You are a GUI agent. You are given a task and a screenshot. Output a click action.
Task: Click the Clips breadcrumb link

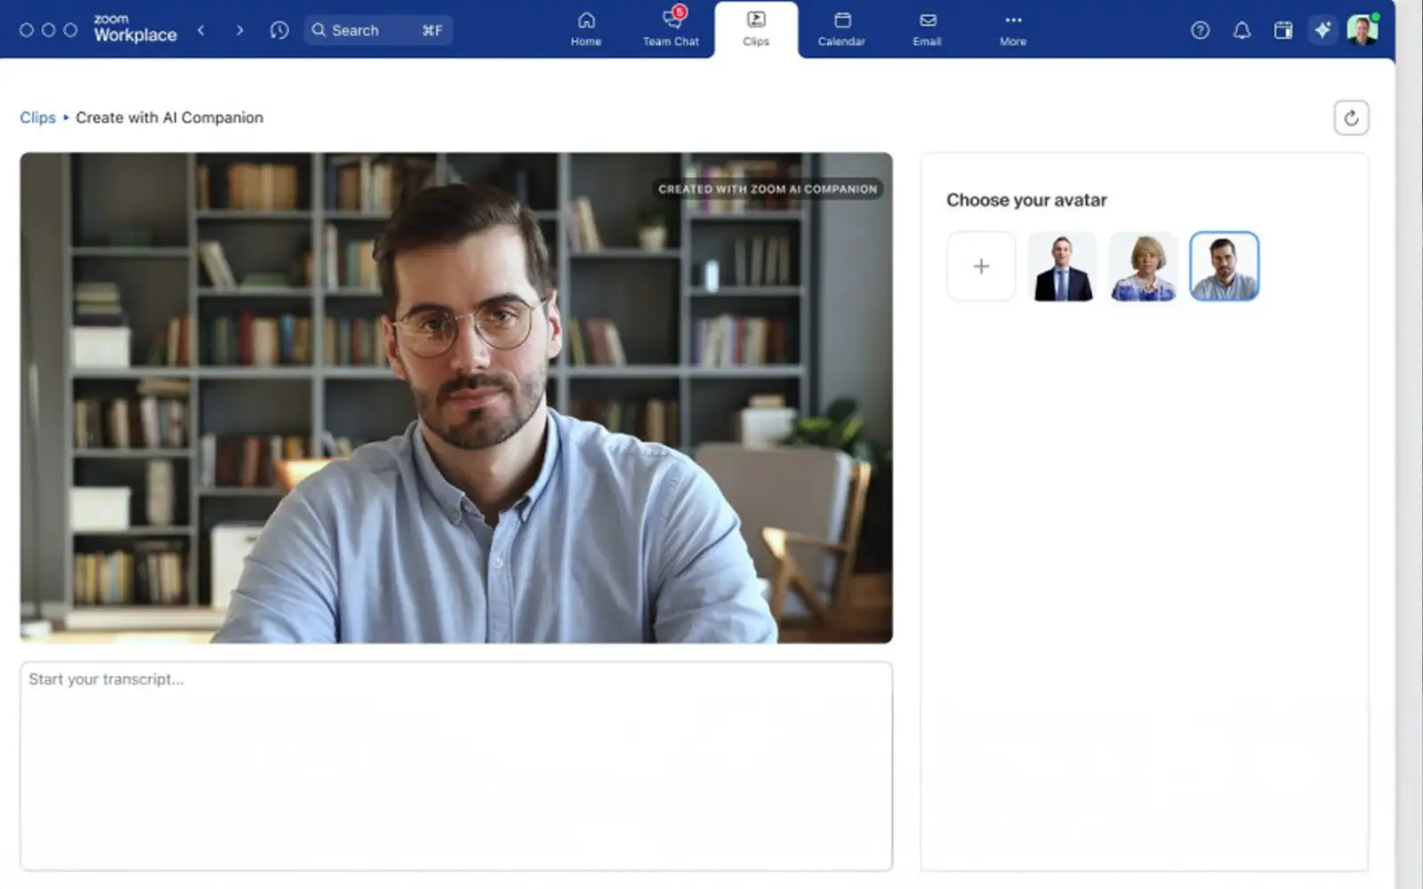(37, 117)
